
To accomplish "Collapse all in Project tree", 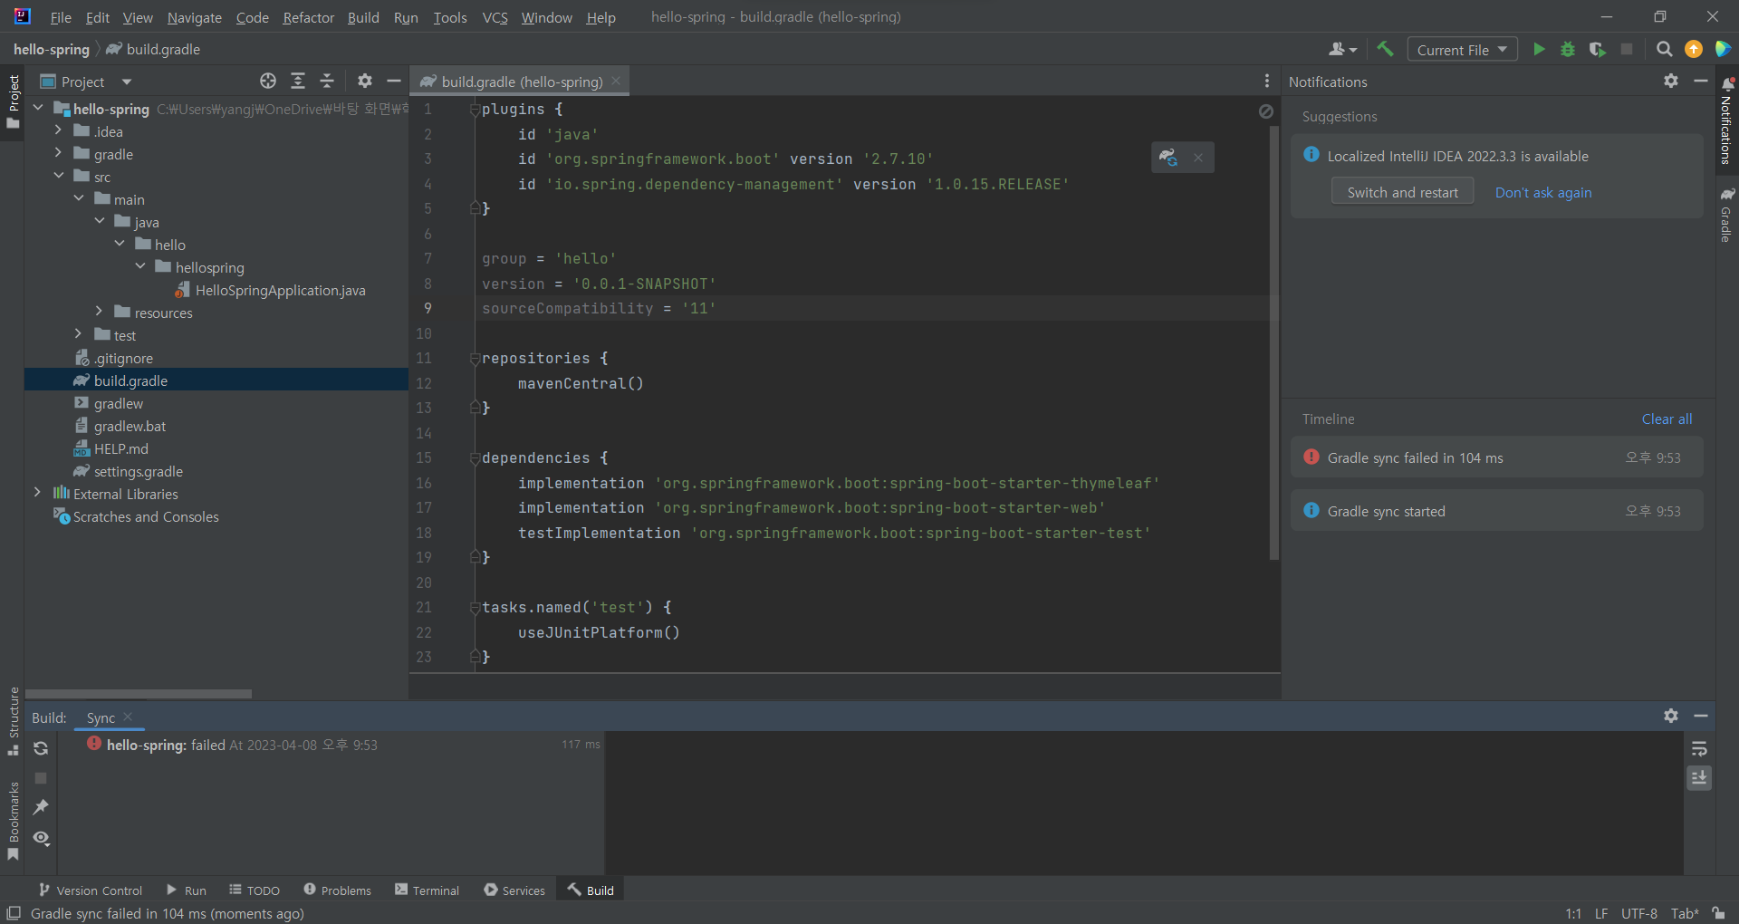I will (x=327, y=81).
